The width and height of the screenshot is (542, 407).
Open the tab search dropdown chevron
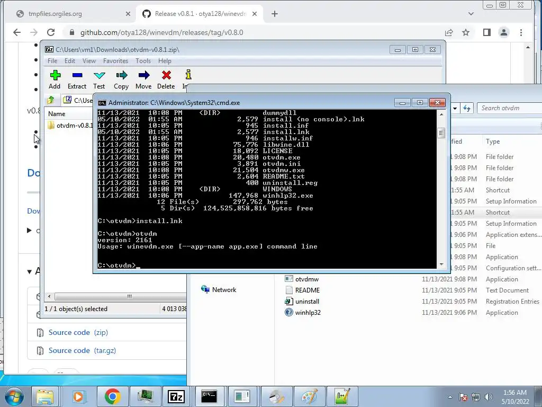click(471, 14)
